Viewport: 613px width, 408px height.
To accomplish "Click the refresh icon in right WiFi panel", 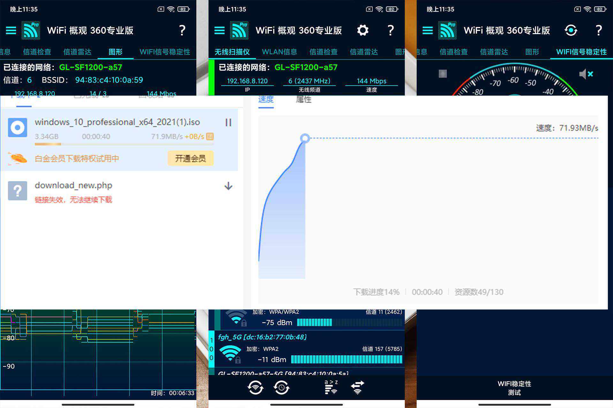I will (x=571, y=31).
